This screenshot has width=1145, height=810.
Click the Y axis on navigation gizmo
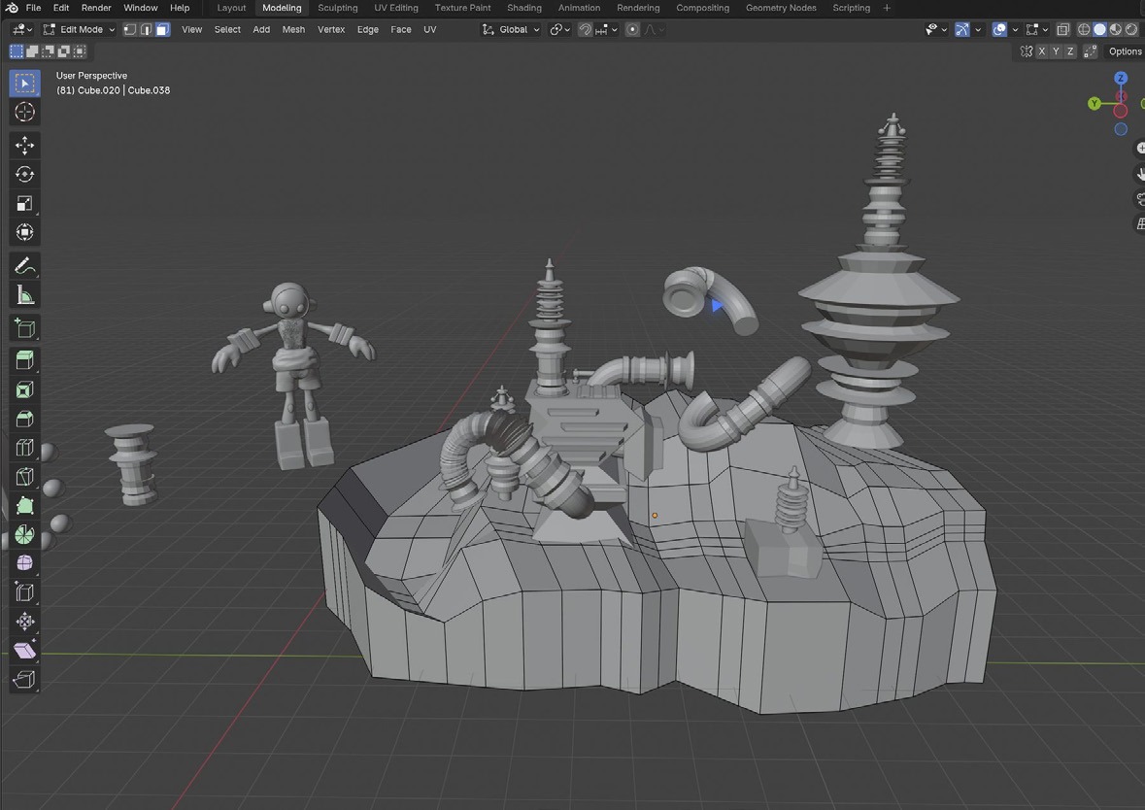point(1094,104)
